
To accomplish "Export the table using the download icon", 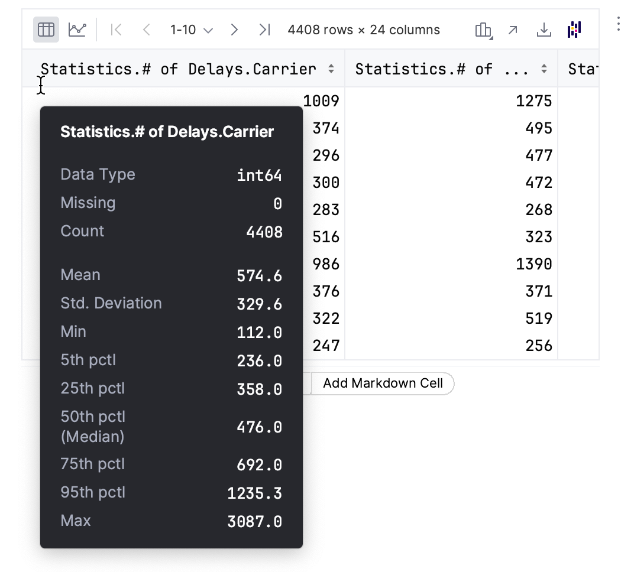I will (x=544, y=30).
